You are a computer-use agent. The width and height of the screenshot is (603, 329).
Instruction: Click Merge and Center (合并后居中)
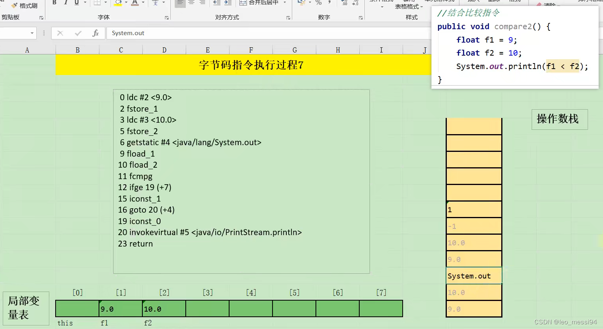tap(259, 2)
